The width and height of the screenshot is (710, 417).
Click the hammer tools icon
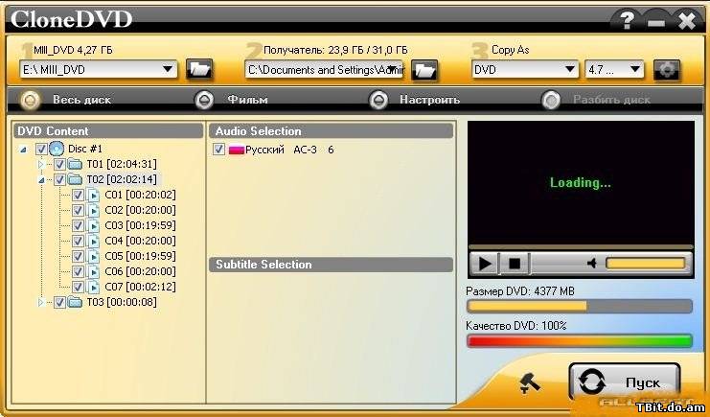point(529,383)
